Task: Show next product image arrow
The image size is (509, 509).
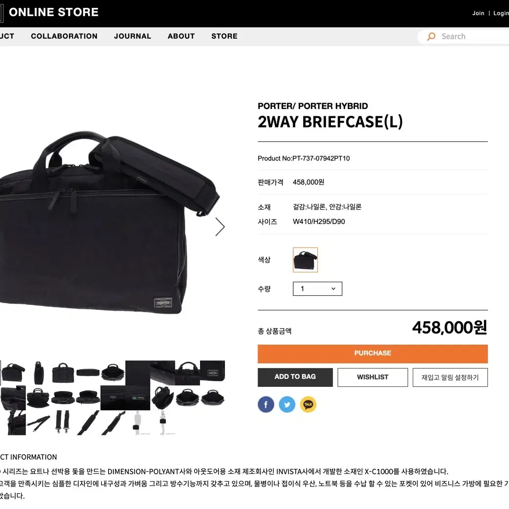Action: coord(220,226)
